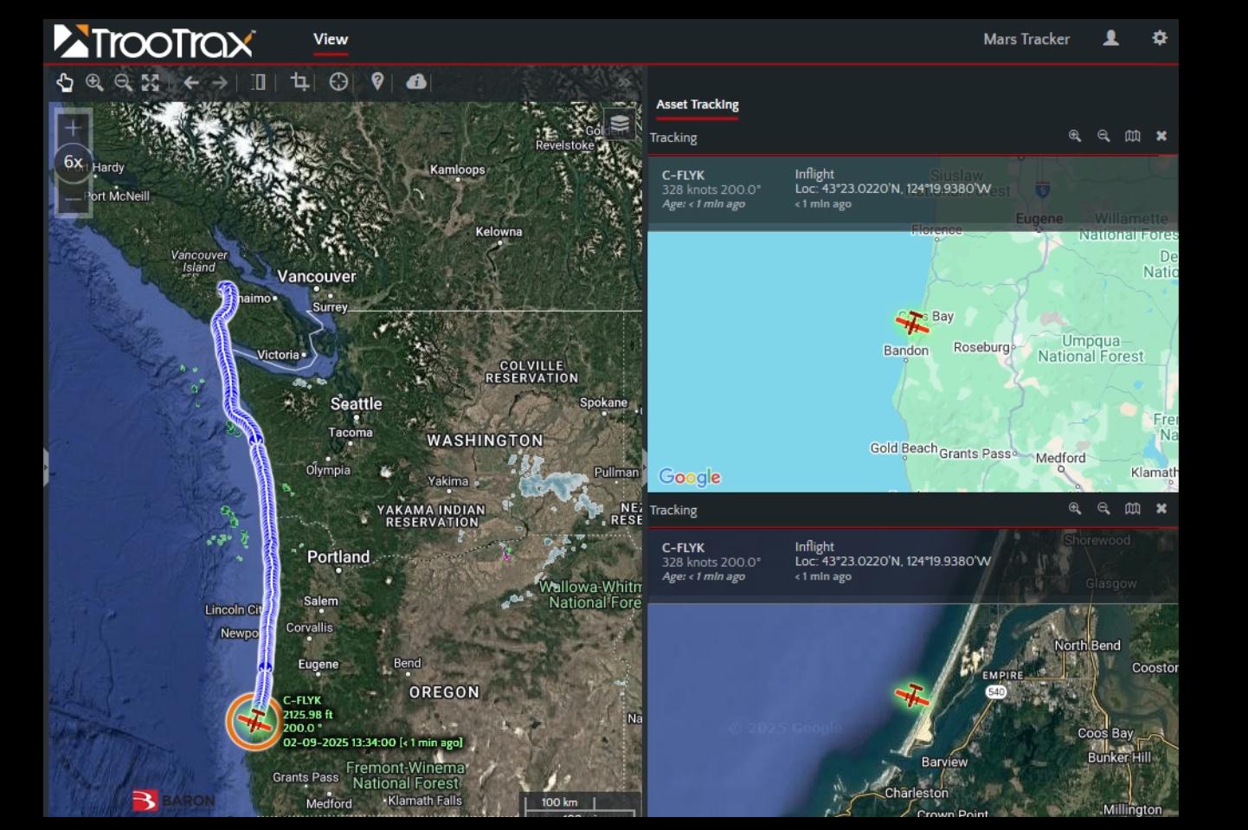Click the Roseburg label on road map
The height and width of the screenshot is (830, 1248).
[x=981, y=347]
